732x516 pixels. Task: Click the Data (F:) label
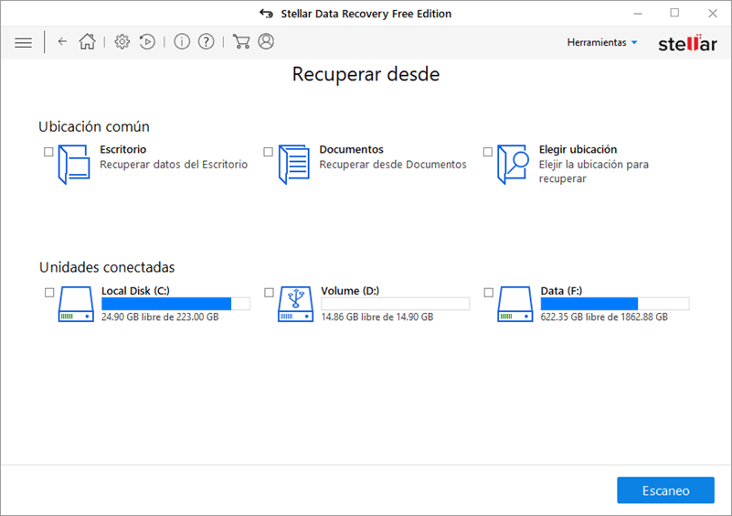561,291
